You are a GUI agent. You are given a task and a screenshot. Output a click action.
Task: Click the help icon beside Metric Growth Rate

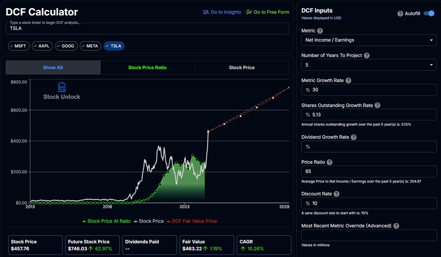[x=348, y=81]
